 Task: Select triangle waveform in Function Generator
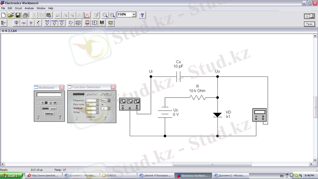[x=92, y=94]
